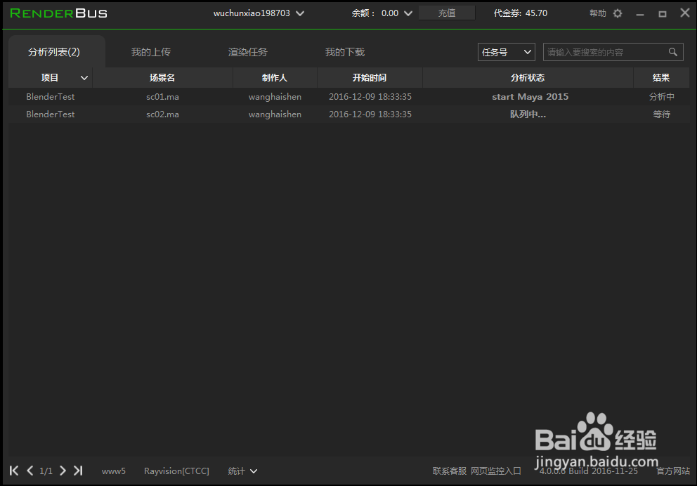Image resolution: width=697 pixels, height=486 pixels.
Task: Open the 渲染任务 tab
Action: coord(247,52)
